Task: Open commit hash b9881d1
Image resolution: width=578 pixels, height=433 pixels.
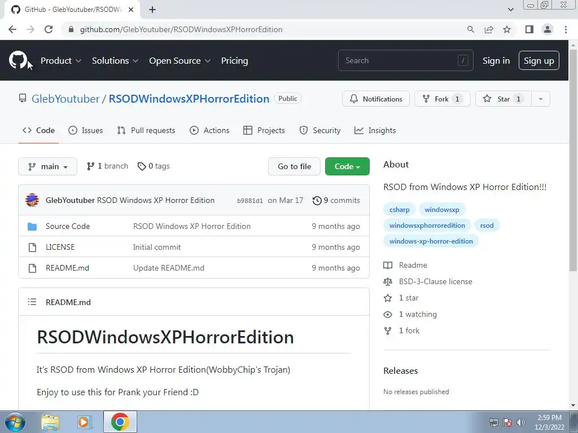Action: click(250, 201)
